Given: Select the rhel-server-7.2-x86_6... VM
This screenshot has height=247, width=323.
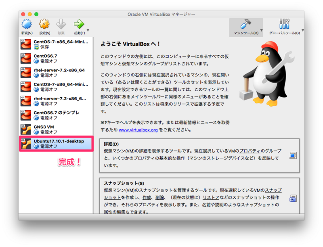Looking at the screenshot, I should (56, 101).
